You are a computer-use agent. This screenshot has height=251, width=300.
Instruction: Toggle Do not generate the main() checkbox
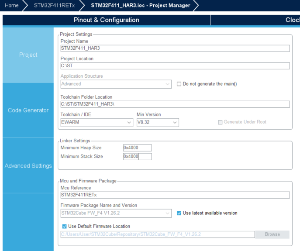pos(179,84)
